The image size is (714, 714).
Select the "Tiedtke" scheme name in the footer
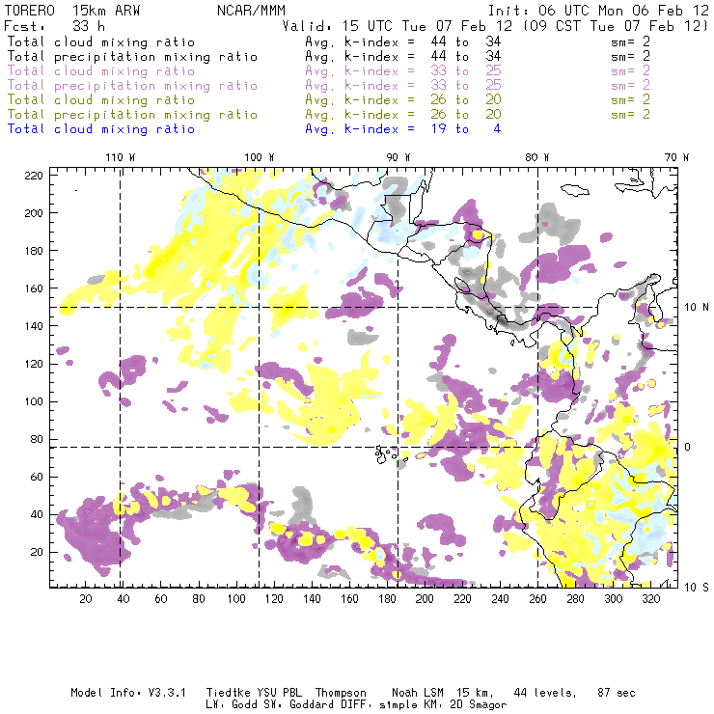click(228, 693)
